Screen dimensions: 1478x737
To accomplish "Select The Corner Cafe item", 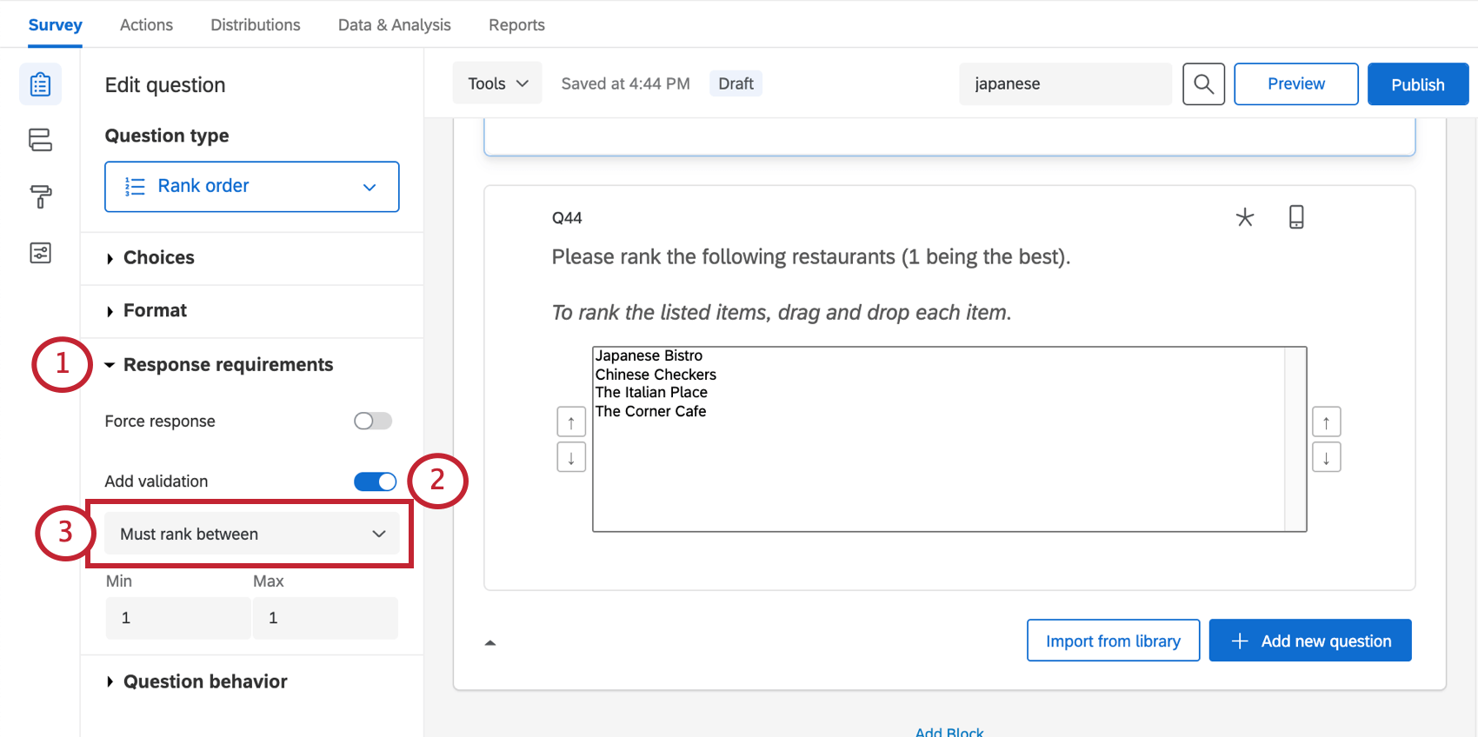I will click(650, 411).
